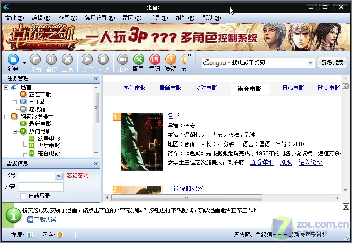Click the task tree scrollbar down arrow
This screenshot has width=352, height=243.
tap(96, 153)
